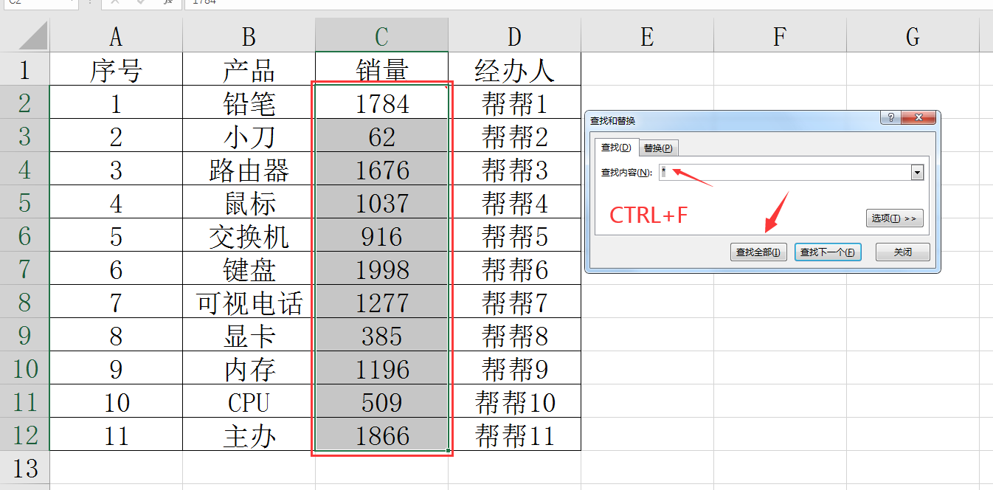Select column E header
The image size is (993, 490).
coord(647,35)
